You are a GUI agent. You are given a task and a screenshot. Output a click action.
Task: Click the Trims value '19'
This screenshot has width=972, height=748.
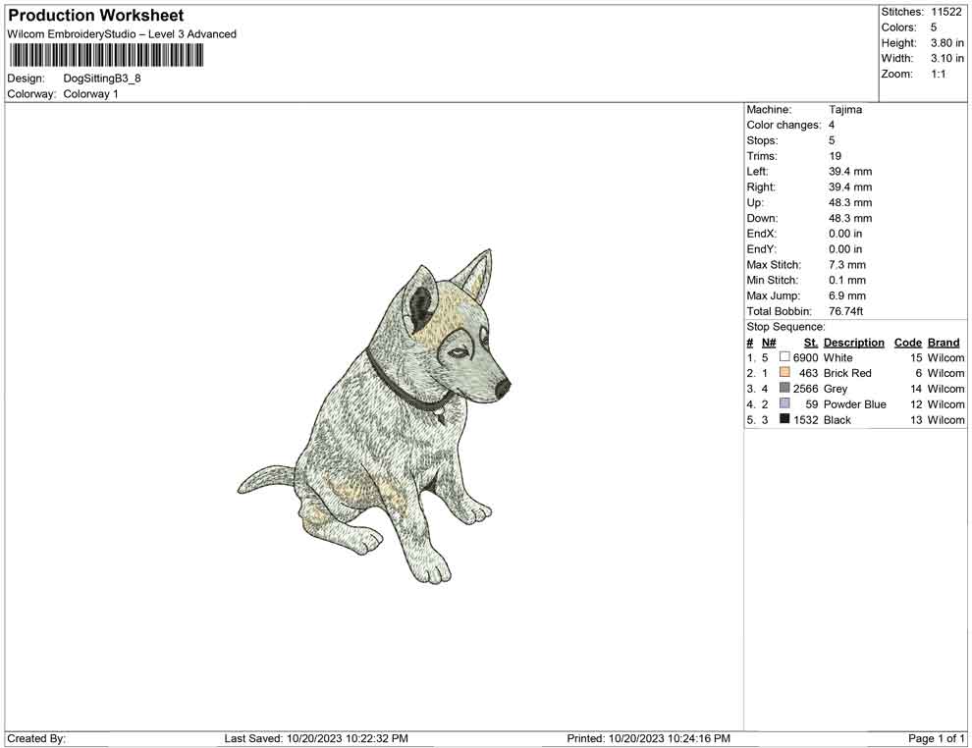[x=835, y=156]
